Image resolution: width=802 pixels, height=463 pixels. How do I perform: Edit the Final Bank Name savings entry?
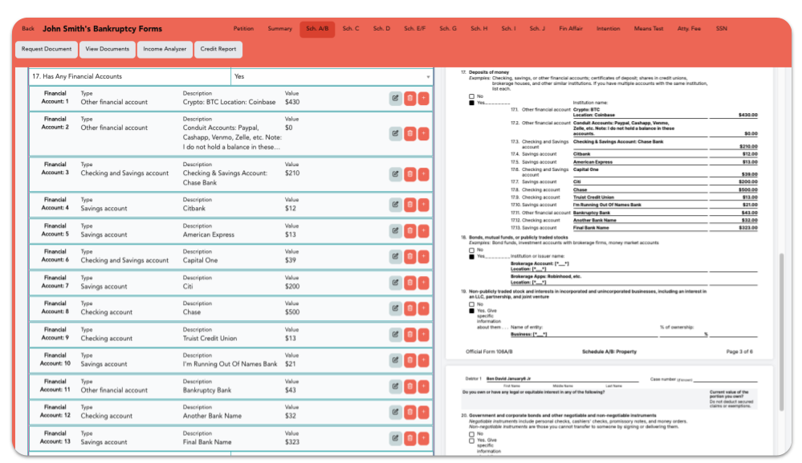tap(395, 438)
